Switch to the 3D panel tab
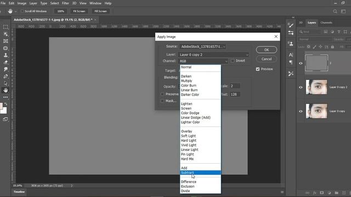 pyautogui.click(x=301, y=22)
